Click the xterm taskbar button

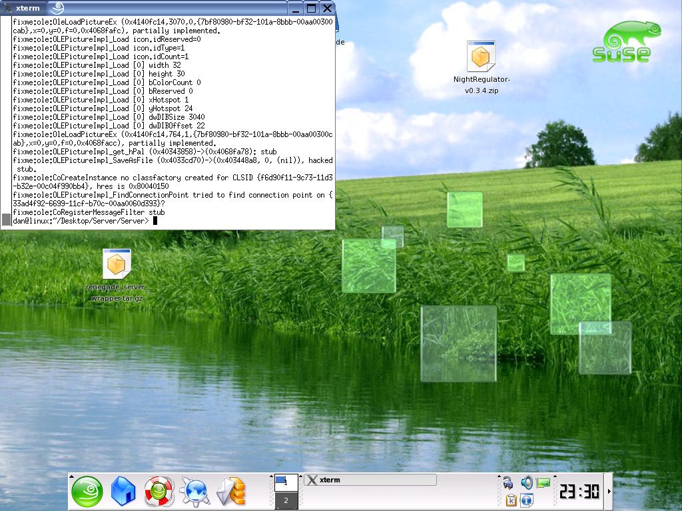(370, 480)
